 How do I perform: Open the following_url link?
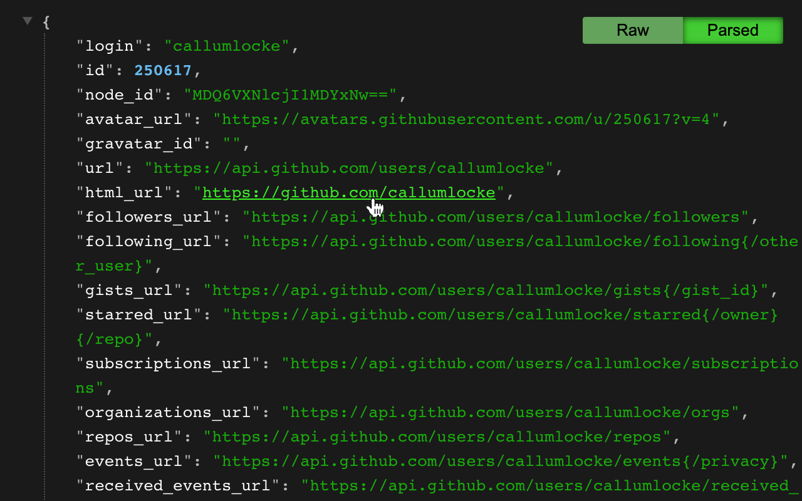tap(520, 241)
